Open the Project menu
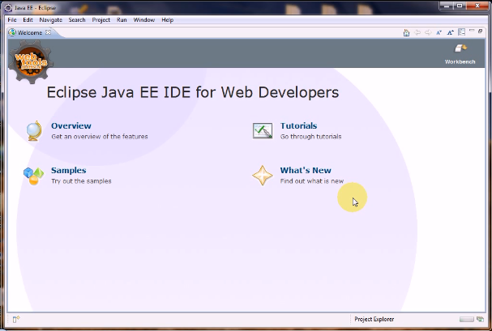 101,19
